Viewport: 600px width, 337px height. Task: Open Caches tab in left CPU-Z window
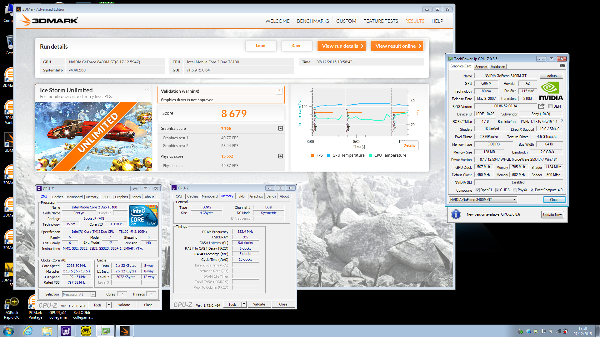pyautogui.click(x=58, y=197)
